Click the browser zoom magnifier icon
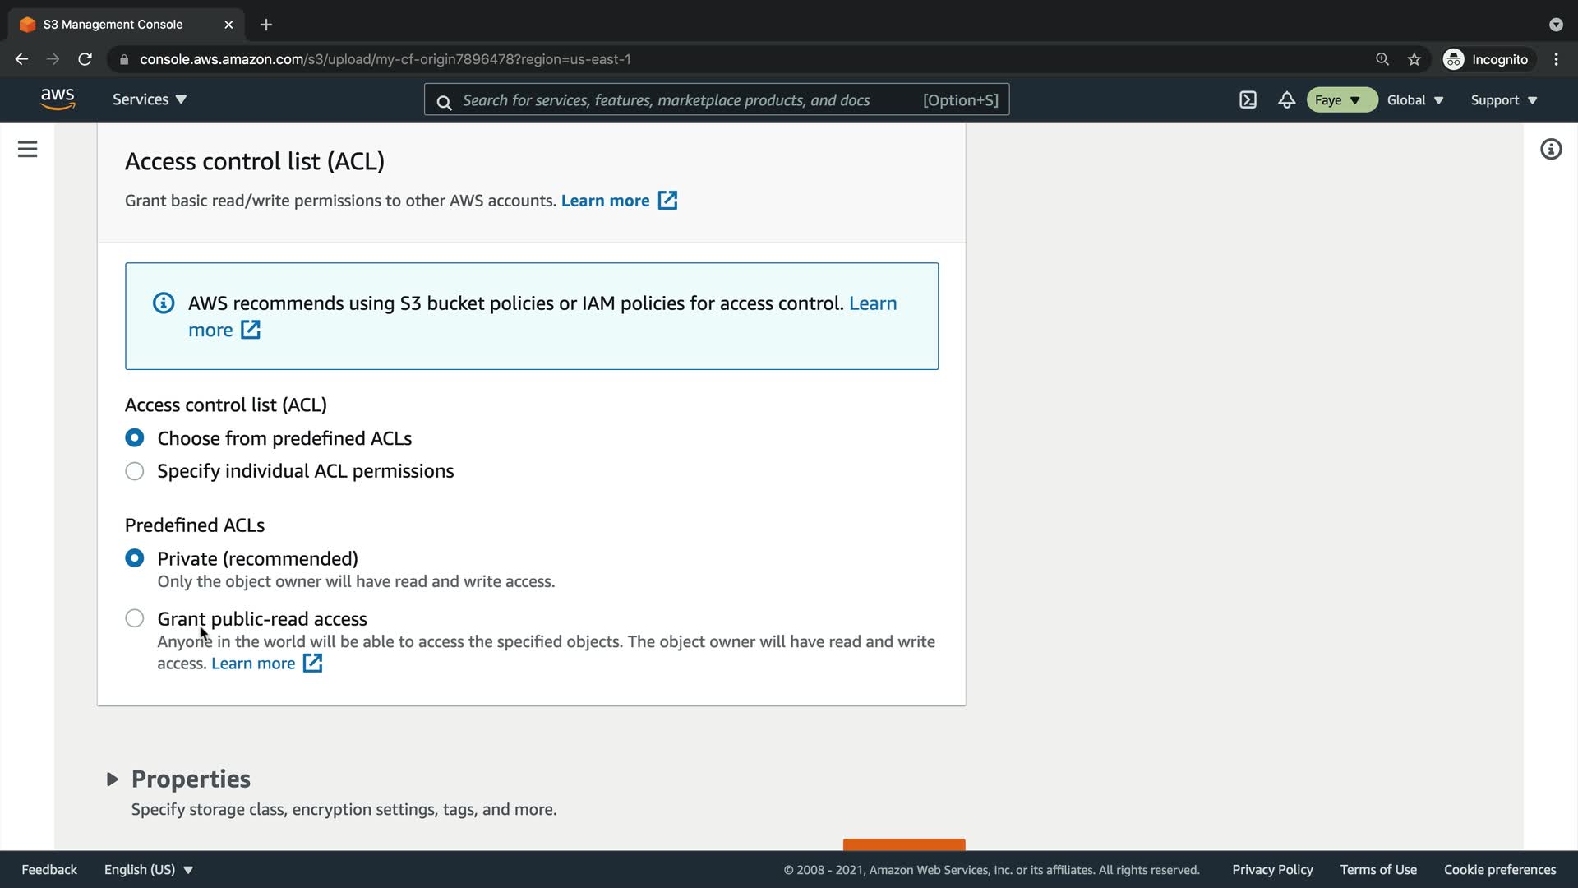 click(x=1382, y=59)
